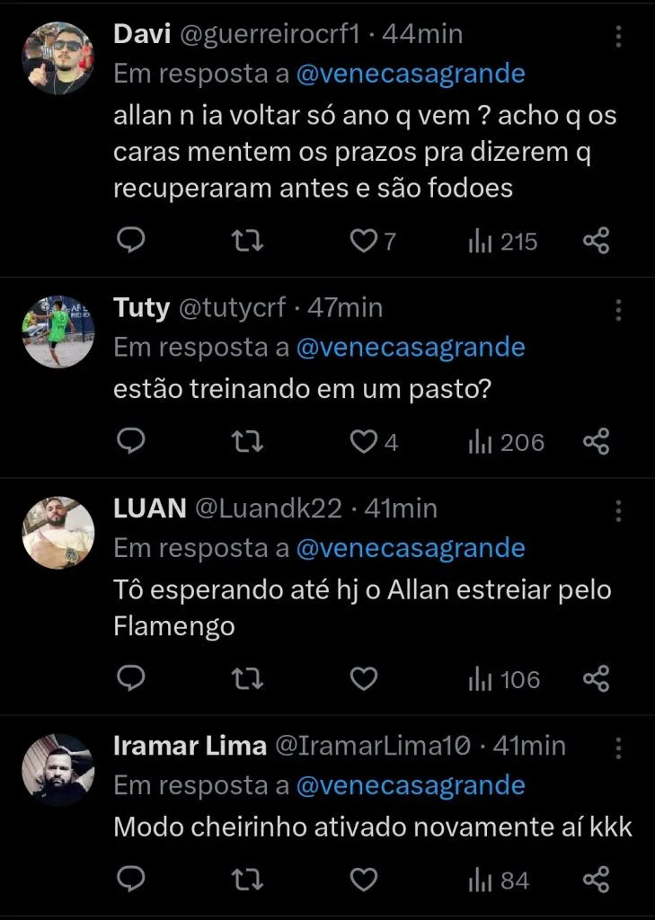Share LUAN's tweet
This screenshot has height=920, width=655.
tap(597, 679)
